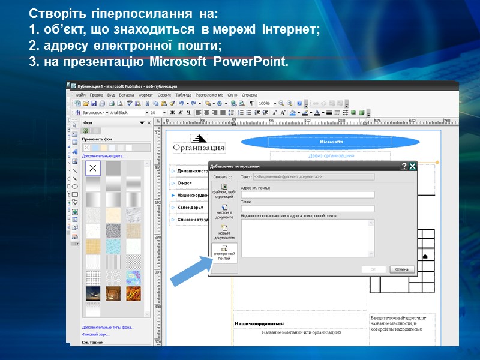Click the Shadow Style green icon
This screenshot has height=360, width=480.
point(353,112)
